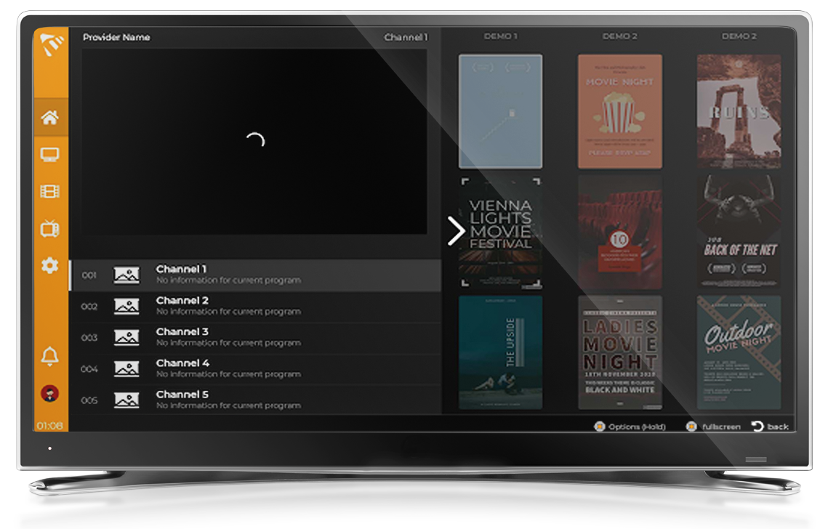The image size is (820, 529).
Task: Open the red curtain poster
Action: [619, 232]
